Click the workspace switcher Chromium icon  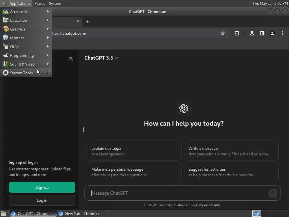pyautogui.click(x=257, y=214)
